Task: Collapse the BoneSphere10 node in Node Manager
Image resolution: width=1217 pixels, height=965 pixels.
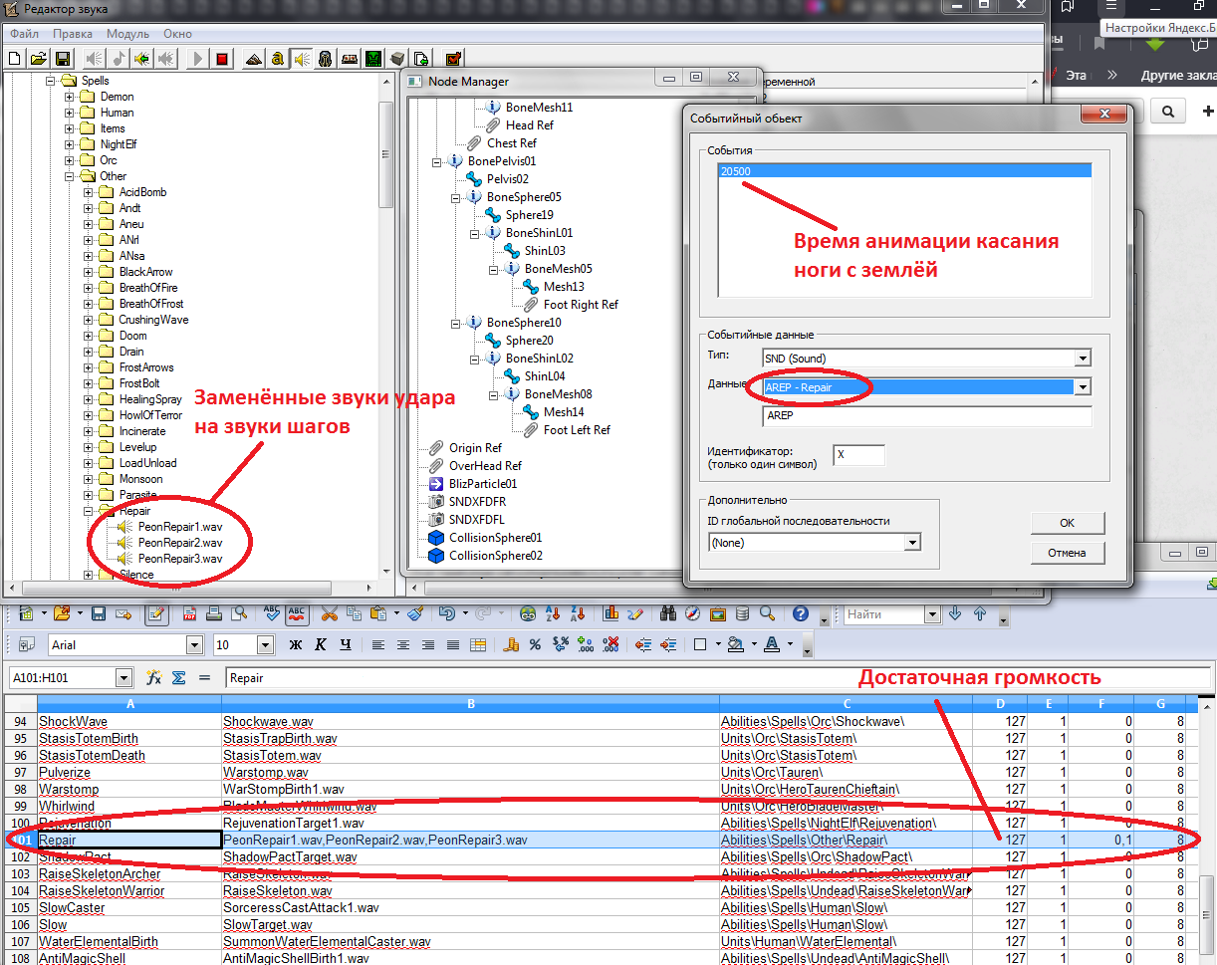Action: [456, 323]
